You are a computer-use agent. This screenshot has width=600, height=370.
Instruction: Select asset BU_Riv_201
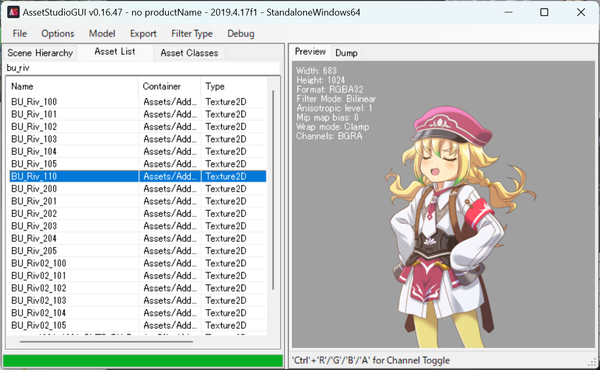[34, 201]
